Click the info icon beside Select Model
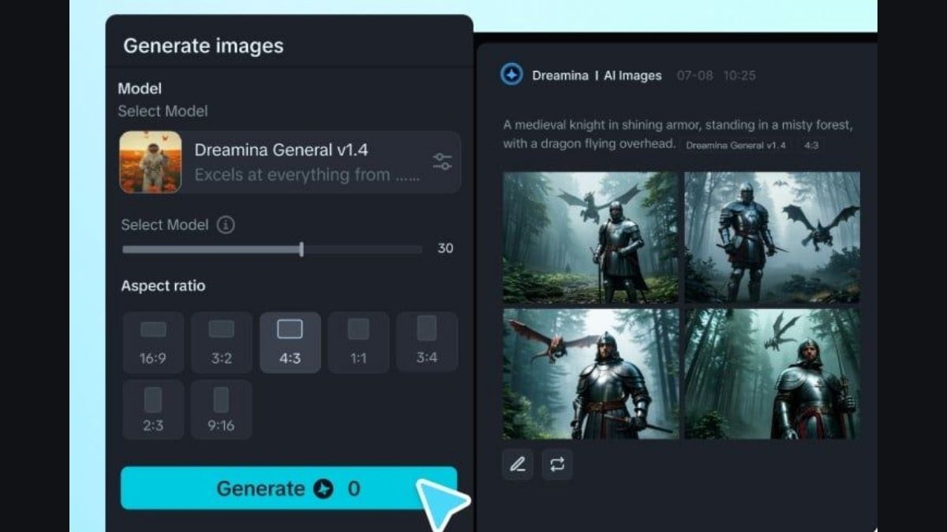This screenshot has height=532, width=947. tap(226, 225)
